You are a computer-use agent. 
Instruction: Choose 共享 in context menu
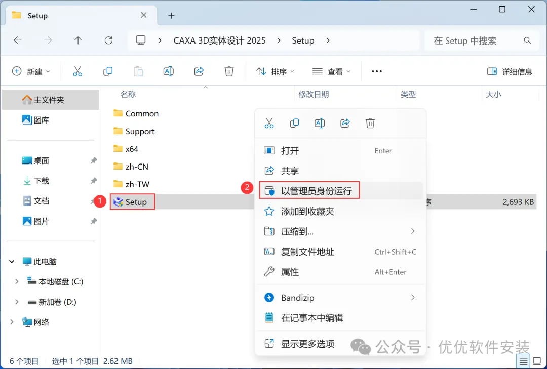[x=340, y=171]
